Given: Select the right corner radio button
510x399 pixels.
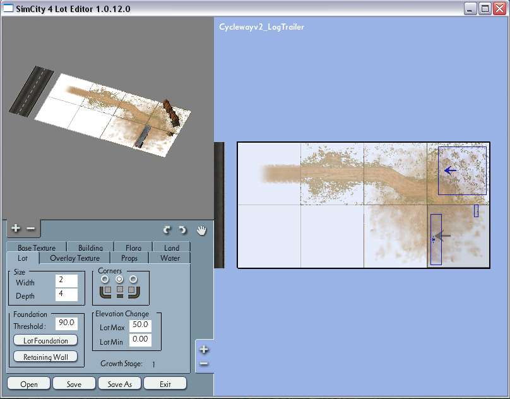Looking at the screenshot, I should (x=133, y=279).
